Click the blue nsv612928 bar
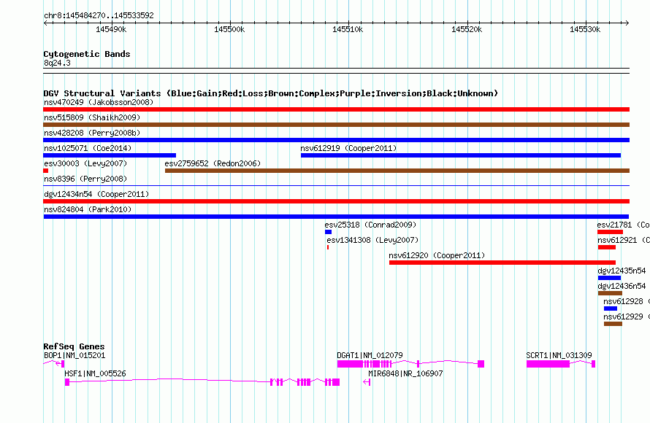 click(x=611, y=308)
